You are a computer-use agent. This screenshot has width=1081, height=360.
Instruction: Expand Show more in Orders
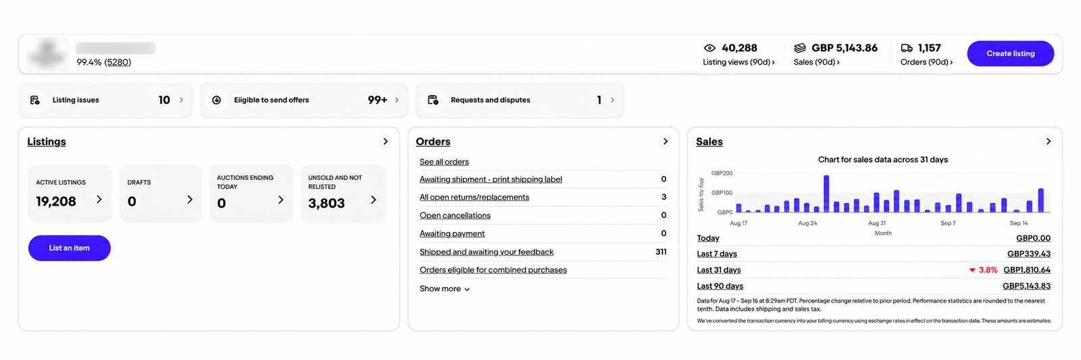pyautogui.click(x=445, y=289)
